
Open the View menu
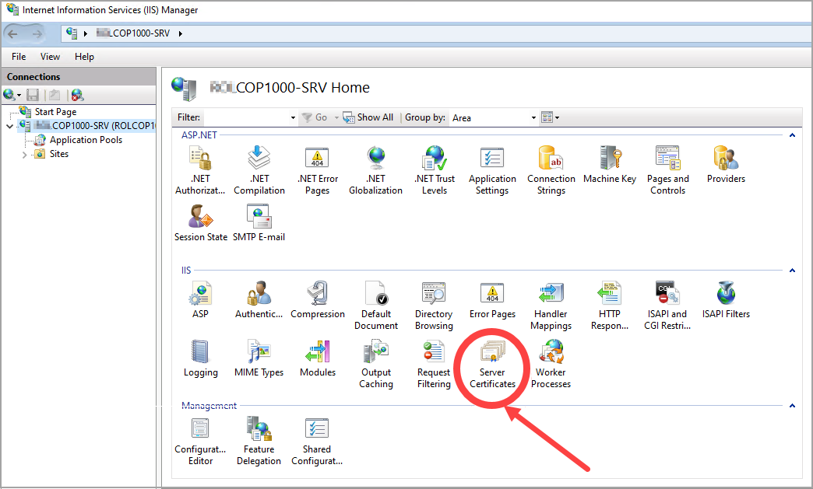50,57
